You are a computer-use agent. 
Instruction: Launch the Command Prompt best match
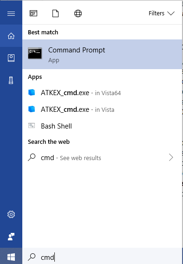point(102,54)
